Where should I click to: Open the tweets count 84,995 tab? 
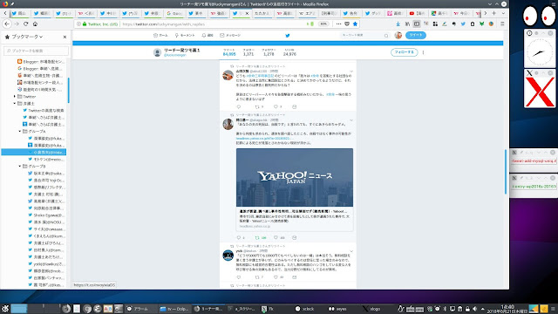pos(229,52)
